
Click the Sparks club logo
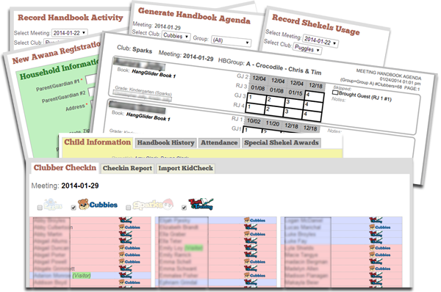click(153, 205)
